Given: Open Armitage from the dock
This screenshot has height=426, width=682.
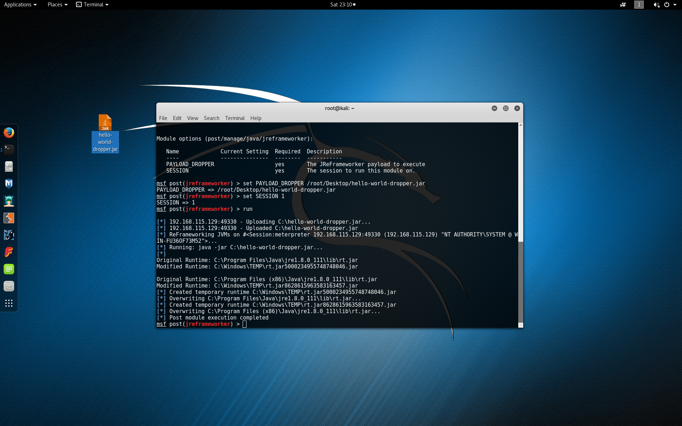Looking at the screenshot, I should 9,201.
